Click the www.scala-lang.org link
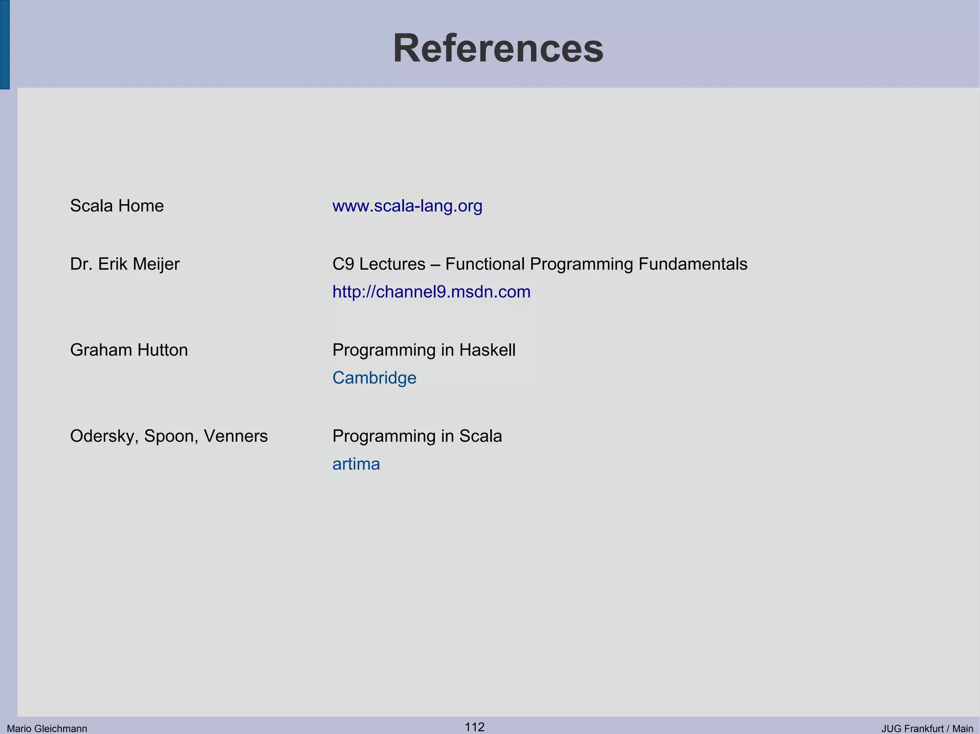Screen dimensions: 980x734 pyautogui.click(x=407, y=206)
